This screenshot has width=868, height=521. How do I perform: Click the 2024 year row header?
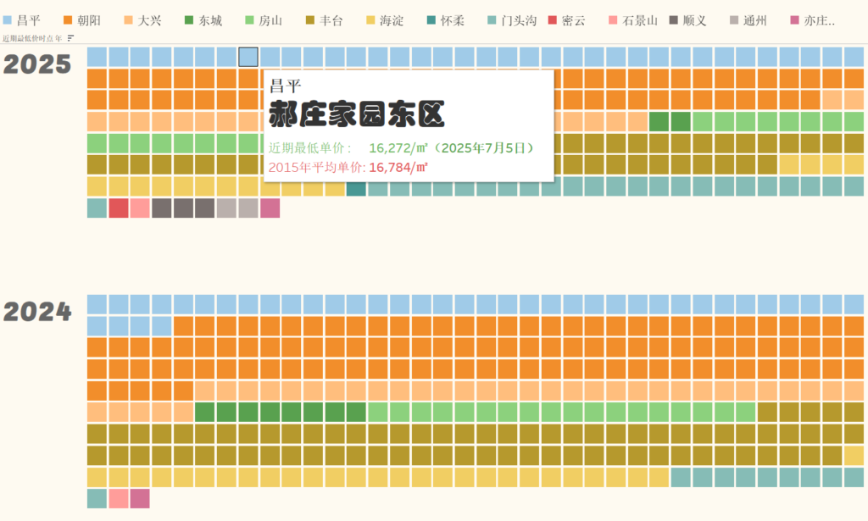37,312
